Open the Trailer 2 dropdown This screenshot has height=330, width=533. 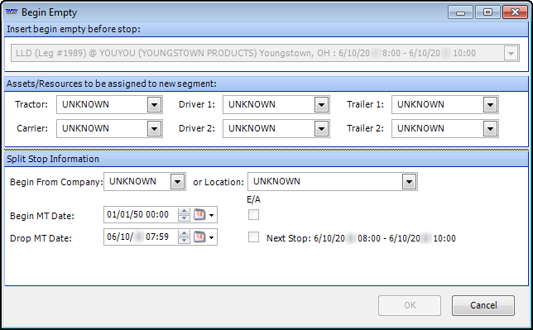pos(490,129)
